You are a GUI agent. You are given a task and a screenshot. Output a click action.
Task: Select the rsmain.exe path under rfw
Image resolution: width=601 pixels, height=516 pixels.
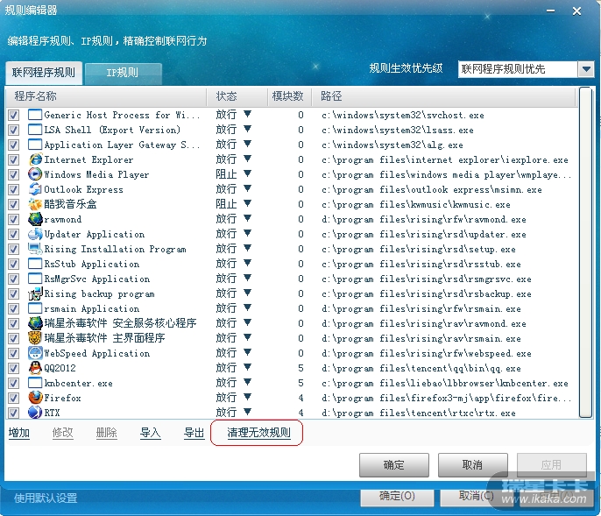[x=421, y=308]
